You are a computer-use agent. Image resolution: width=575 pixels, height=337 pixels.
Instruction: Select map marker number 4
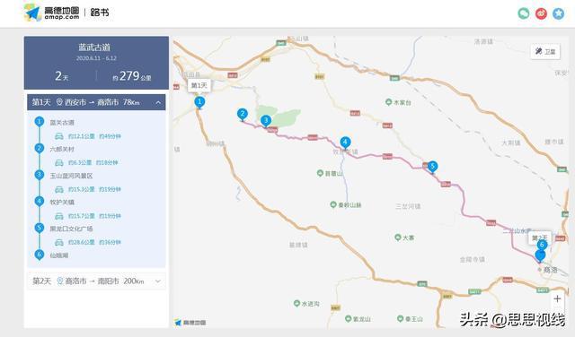(x=345, y=143)
